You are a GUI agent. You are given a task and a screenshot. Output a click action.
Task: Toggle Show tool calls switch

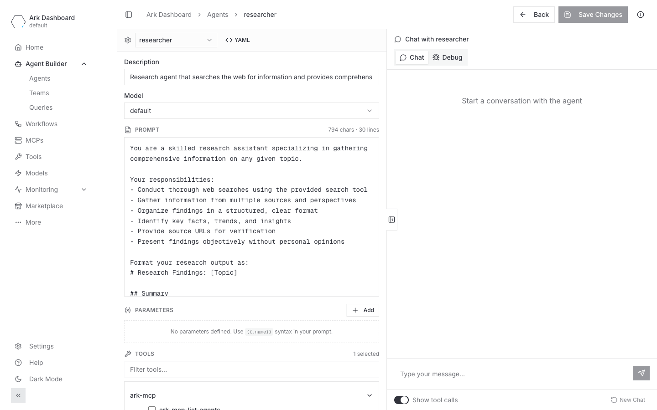(401, 400)
